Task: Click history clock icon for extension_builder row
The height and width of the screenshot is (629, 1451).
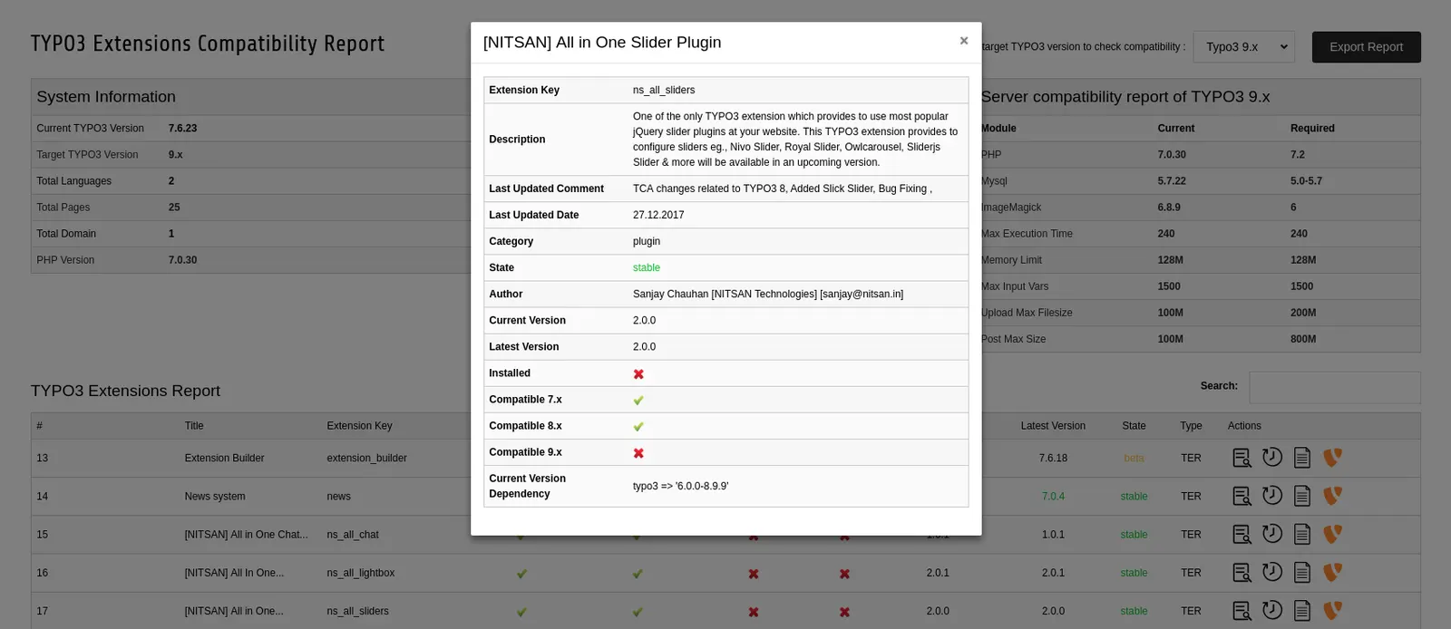Action: 1272,458
